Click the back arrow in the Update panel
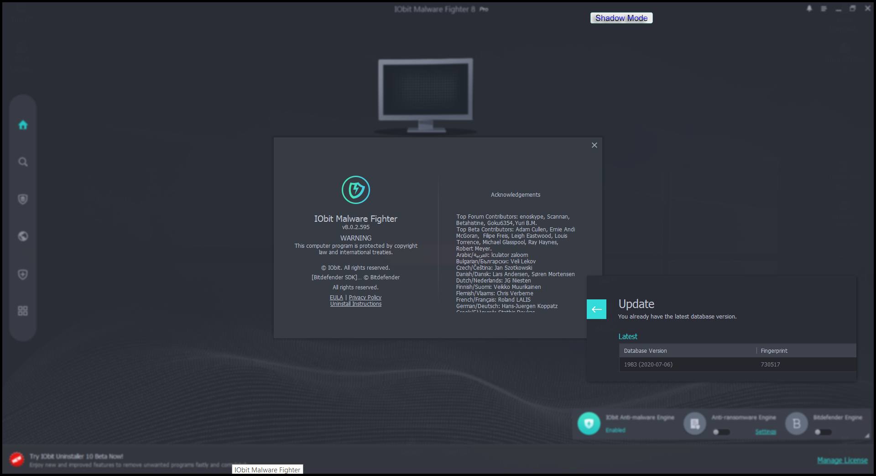Screen dimensions: 876x476 pyautogui.click(x=596, y=309)
